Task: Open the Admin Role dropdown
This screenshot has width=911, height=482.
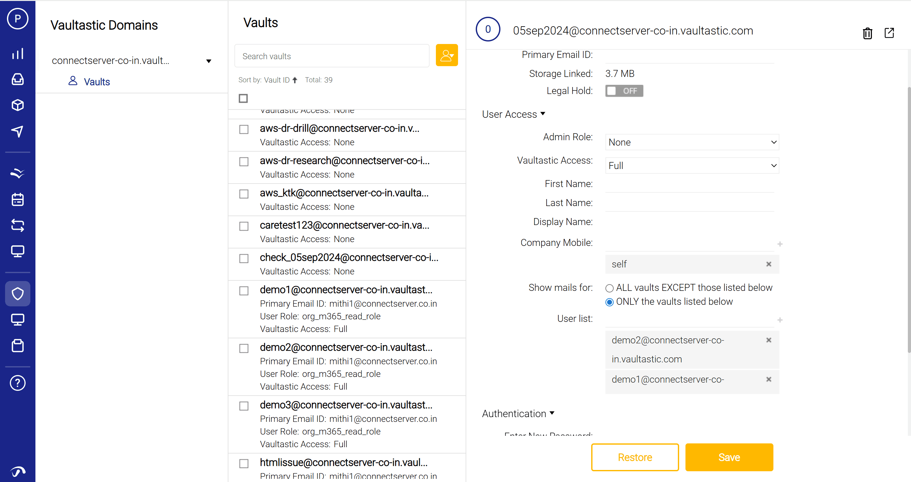Action: pyautogui.click(x=692, y=142)
